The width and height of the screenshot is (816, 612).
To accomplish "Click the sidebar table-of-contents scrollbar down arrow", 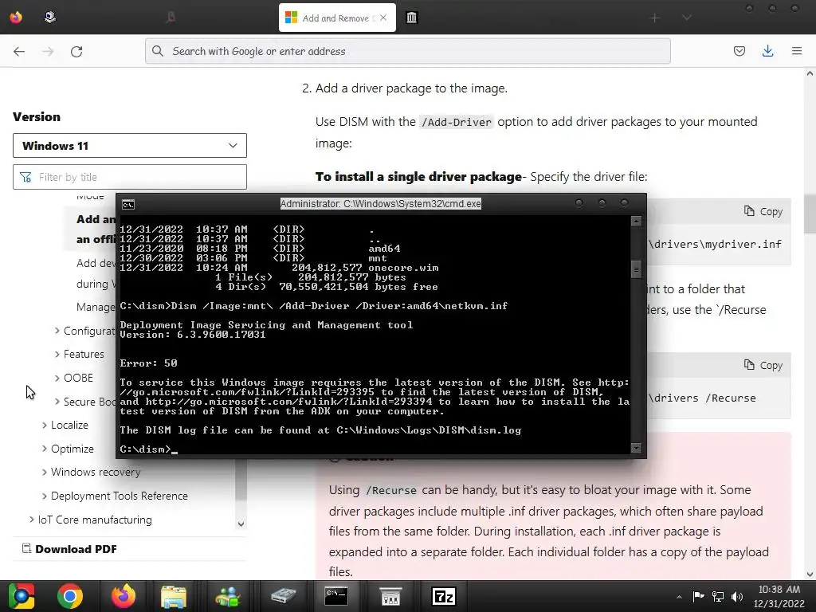I will coord(241,524).
